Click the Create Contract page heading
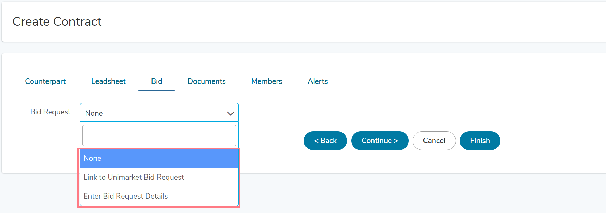Image resolution: width=606 pixels, height=213 pixels. [57, 21]
